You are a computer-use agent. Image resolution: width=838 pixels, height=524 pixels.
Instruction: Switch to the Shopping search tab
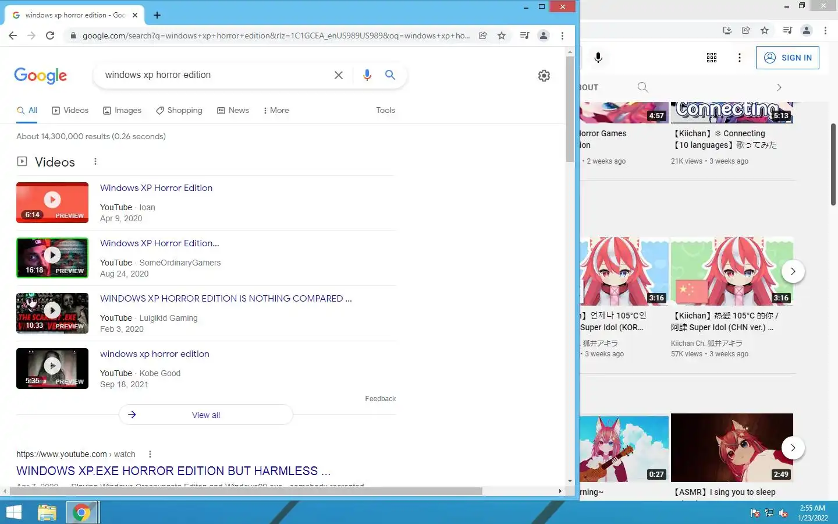point(179,111)
